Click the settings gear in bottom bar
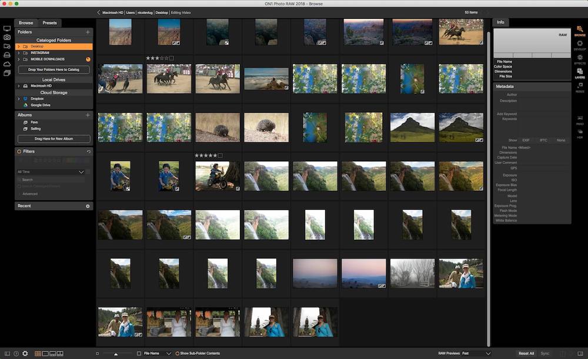 (25, 353)
